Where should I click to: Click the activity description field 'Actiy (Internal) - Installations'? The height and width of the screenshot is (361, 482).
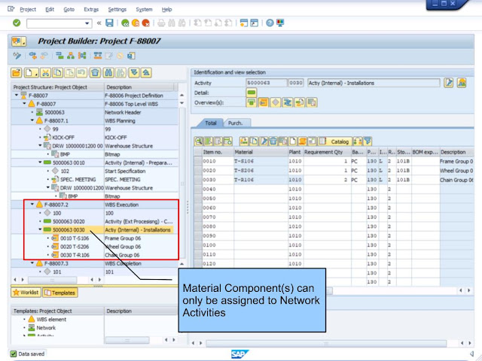point(374,83)
